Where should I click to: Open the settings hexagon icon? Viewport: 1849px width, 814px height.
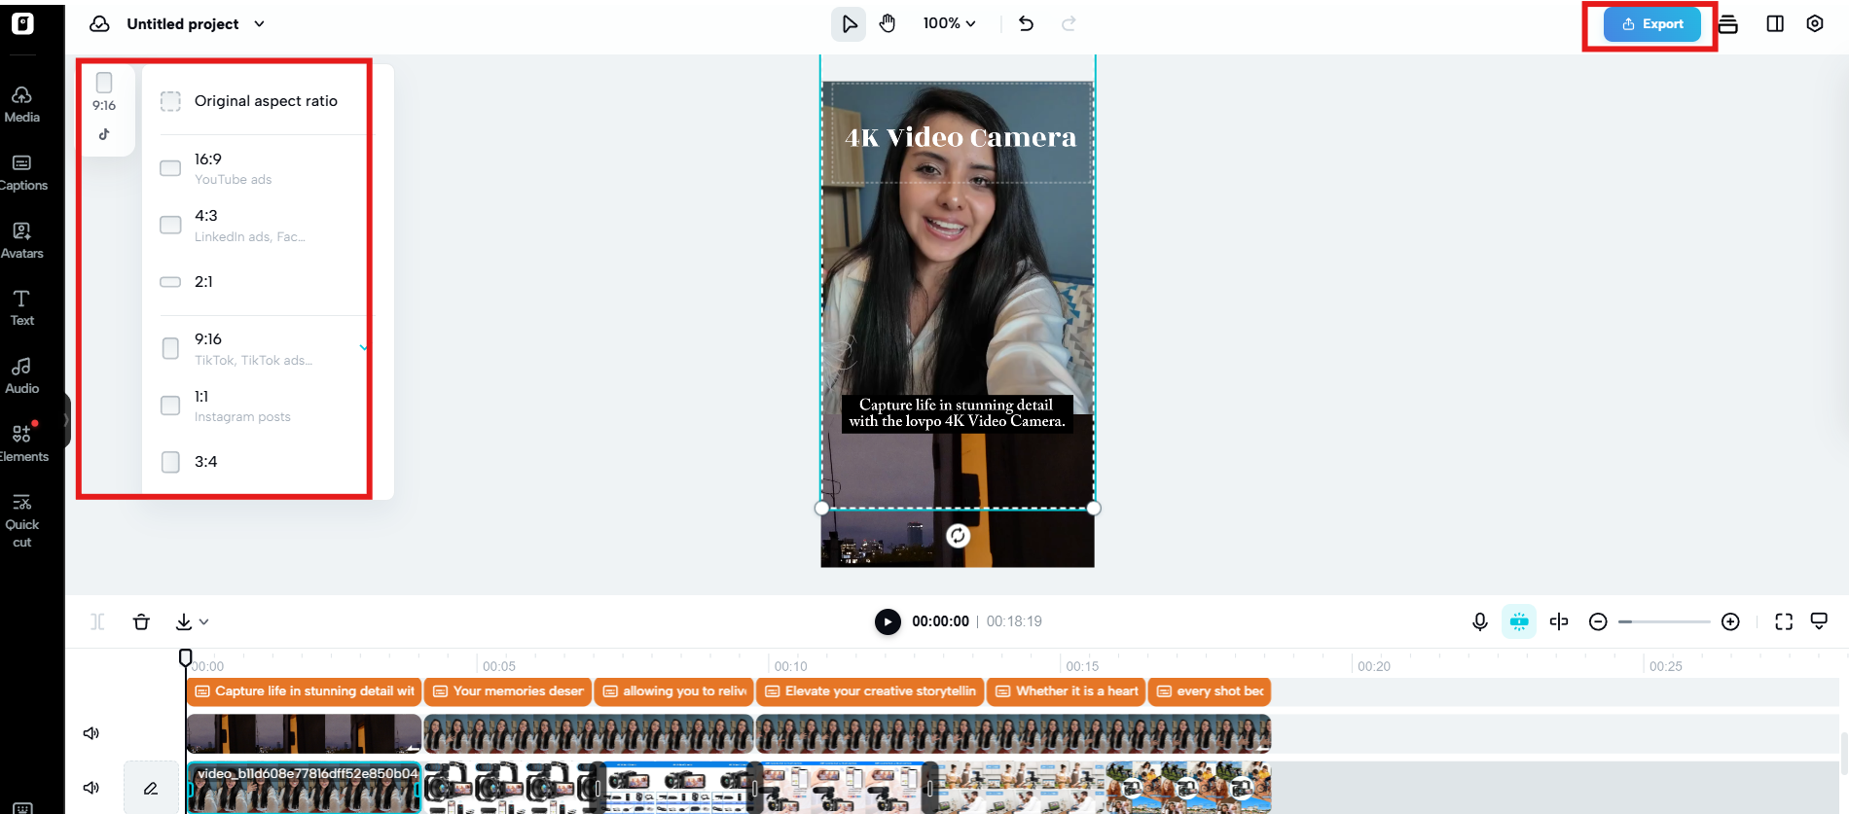[1815, 23]
